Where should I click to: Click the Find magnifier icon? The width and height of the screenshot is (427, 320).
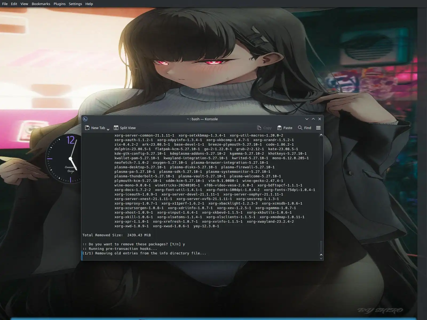[x=300, y=128]
